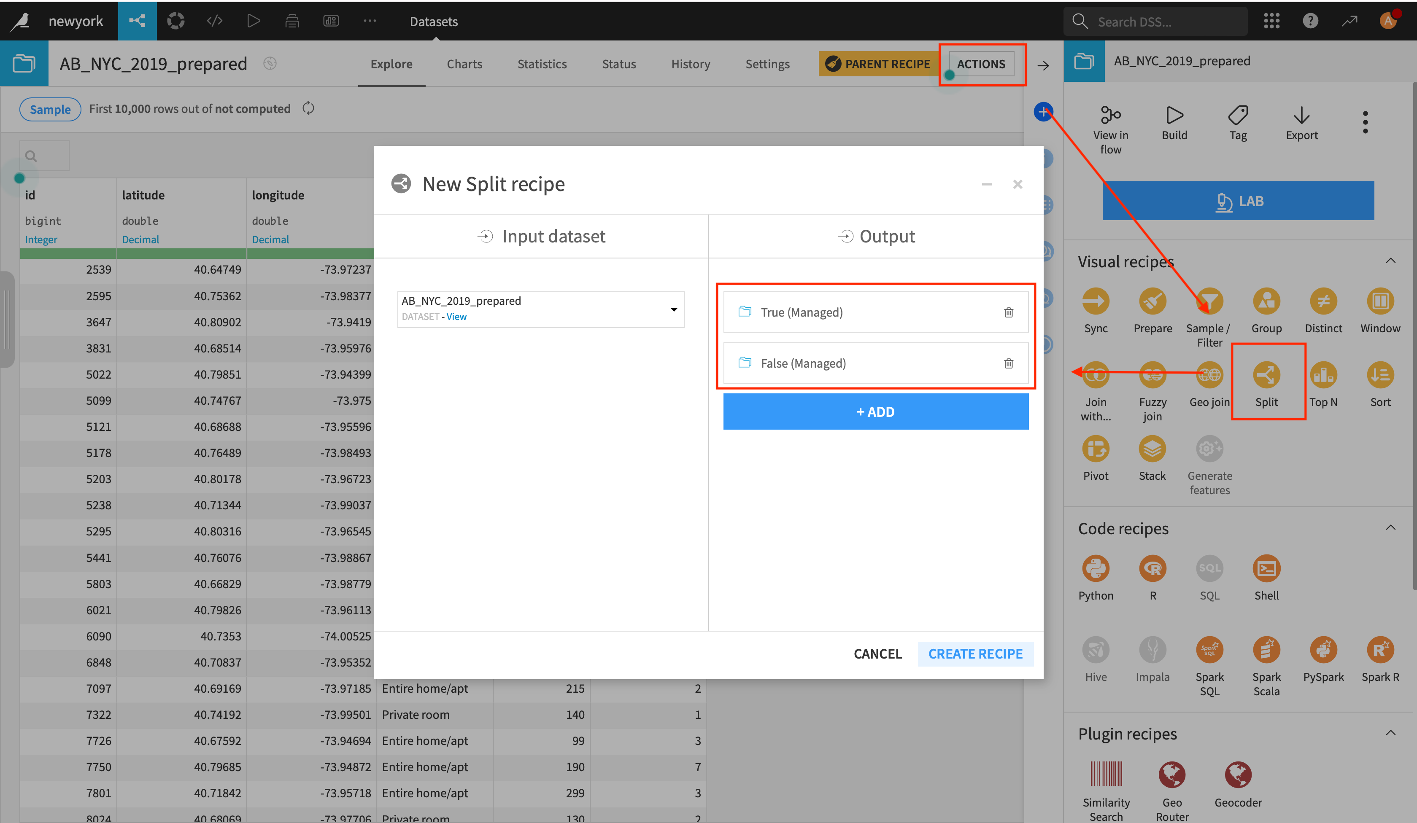This screenshot has width=1417, height=823.
Task: Open the input dataset dropdown
Action: 673,309
